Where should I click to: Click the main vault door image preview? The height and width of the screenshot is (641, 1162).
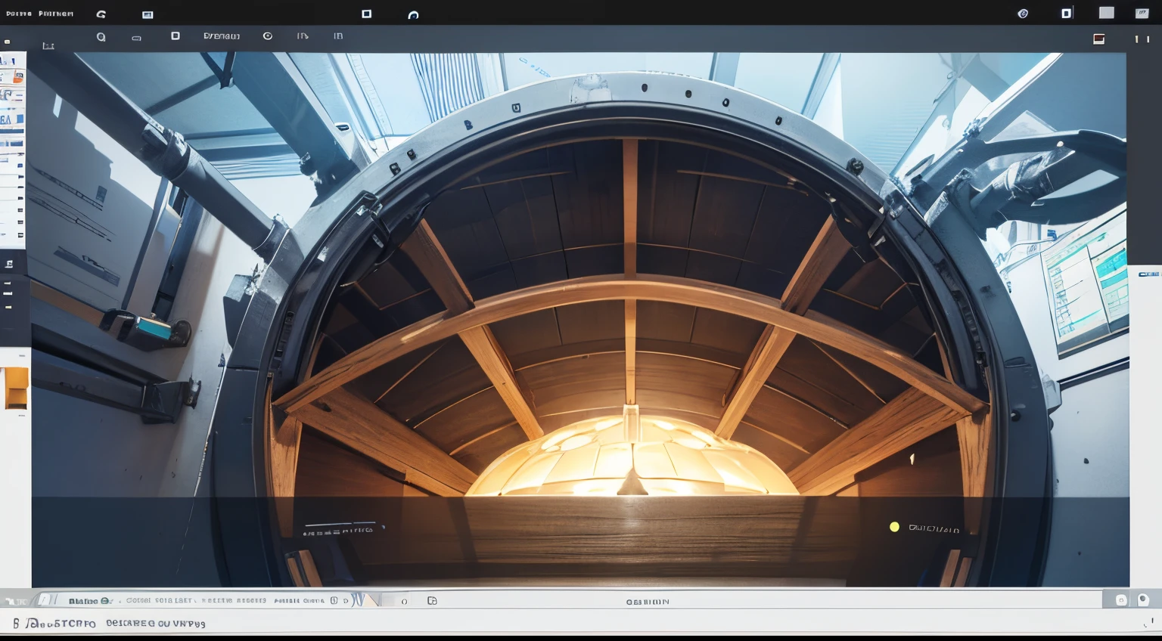click(x=580, y=319)
